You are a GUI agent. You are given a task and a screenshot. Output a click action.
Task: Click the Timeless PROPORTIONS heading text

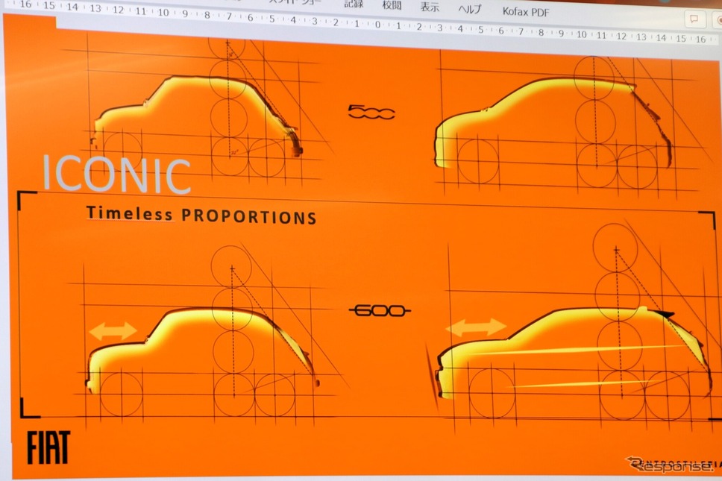tap(201, 216)
